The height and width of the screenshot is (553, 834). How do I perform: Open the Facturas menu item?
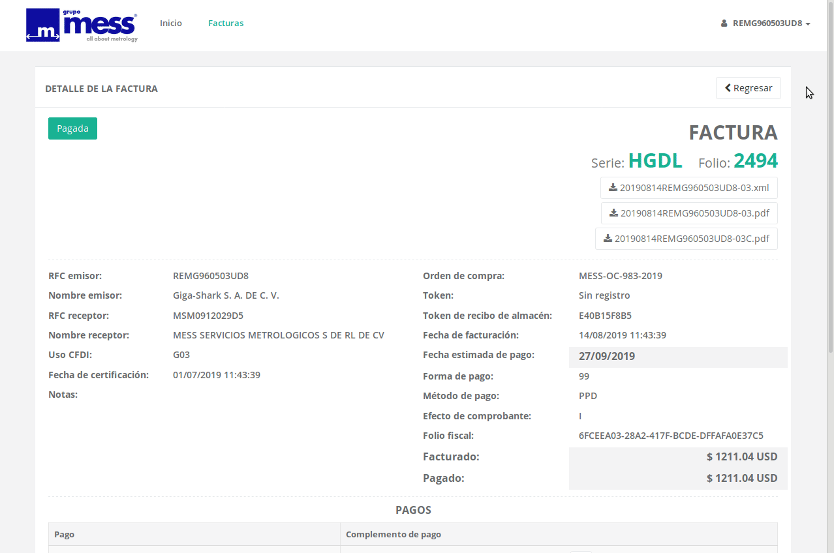click(226, 23)
